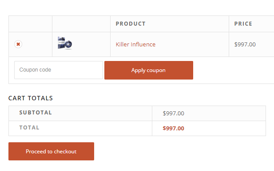Remove Killer Influence from the cart
The width and height of the screenshot is (274, 171).
coord(18,44)
